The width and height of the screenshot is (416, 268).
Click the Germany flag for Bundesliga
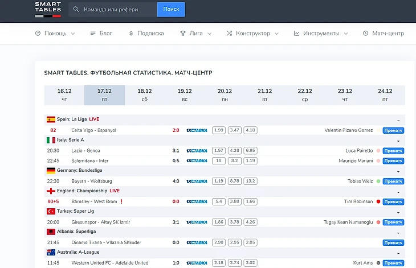pyautogui.click(x=50, y=170)
